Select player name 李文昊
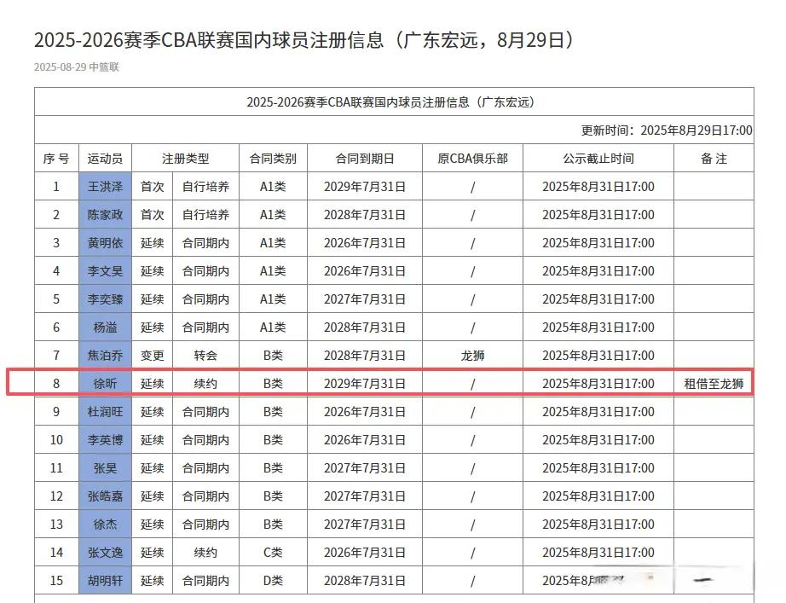This screenshot has height=603, width=786. pos(105,271)
